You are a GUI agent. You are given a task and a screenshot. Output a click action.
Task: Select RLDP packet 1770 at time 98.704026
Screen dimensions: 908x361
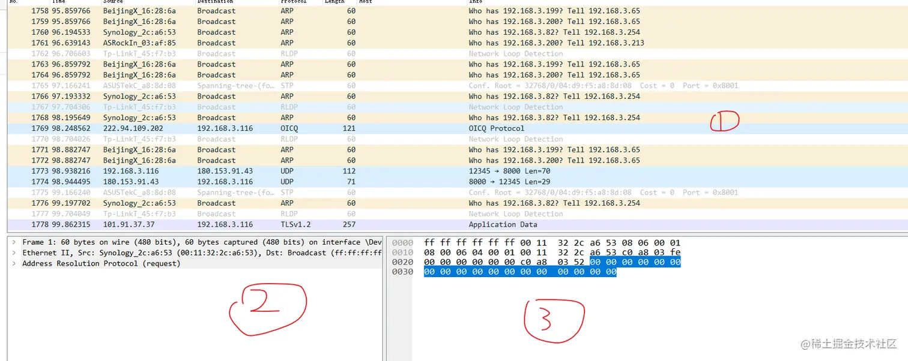click(x=457, y=139)
